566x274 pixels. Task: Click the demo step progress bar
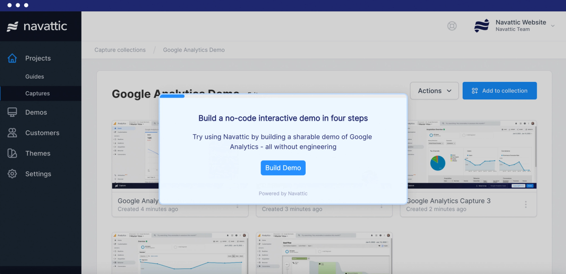click(283, 97)
